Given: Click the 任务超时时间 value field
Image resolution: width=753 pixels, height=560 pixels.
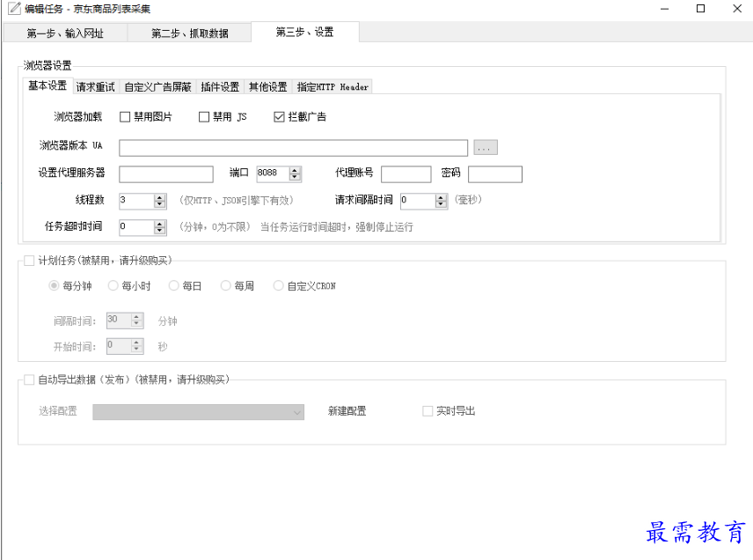Looking at the screenshot, I should pyautogui.click(x=136, y=227).
